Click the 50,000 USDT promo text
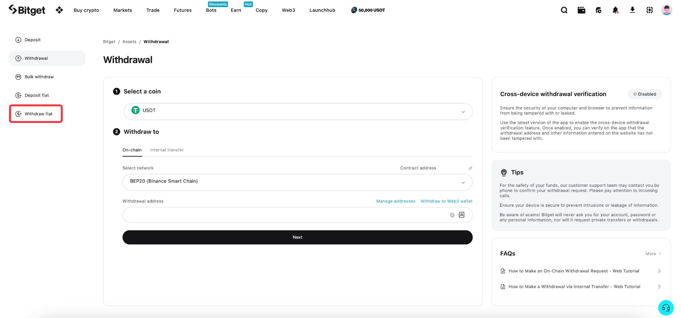 (x=371, y=10)
